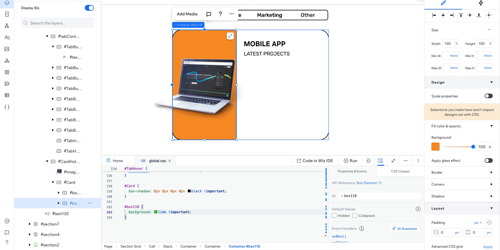Expand the #section4 layer

(x=30, y=234)
